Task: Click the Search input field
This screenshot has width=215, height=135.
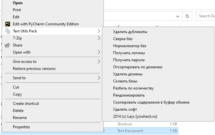Action: point(206,16)
